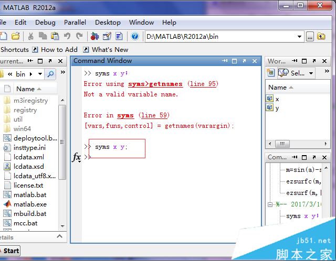Select the registry folder
The height and width of the screenshot is (261, 336).
[x=25, y=110]
